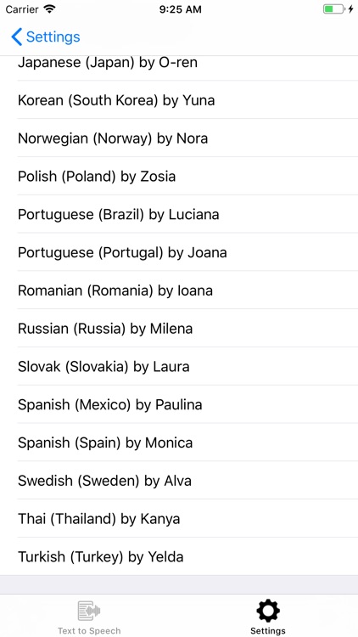
Task: Go back to Settings
Action: [46, 37]
